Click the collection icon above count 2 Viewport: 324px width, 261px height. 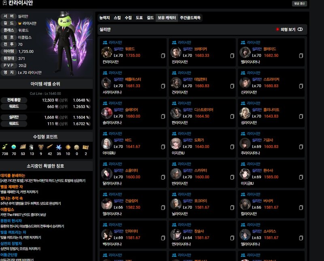[85, 147]
